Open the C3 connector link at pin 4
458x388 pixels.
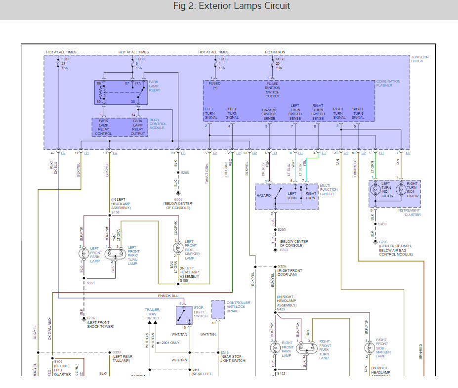[324, 153]
